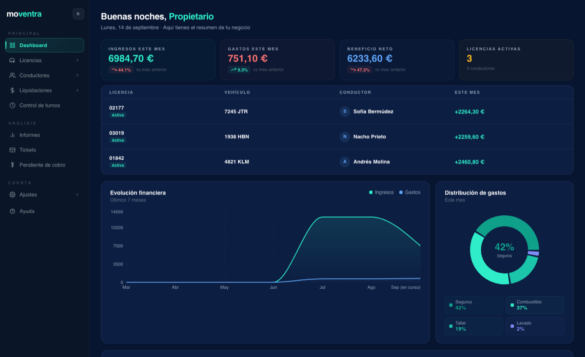
Task: Open the Ayuda help link
Action: (45, 211)
